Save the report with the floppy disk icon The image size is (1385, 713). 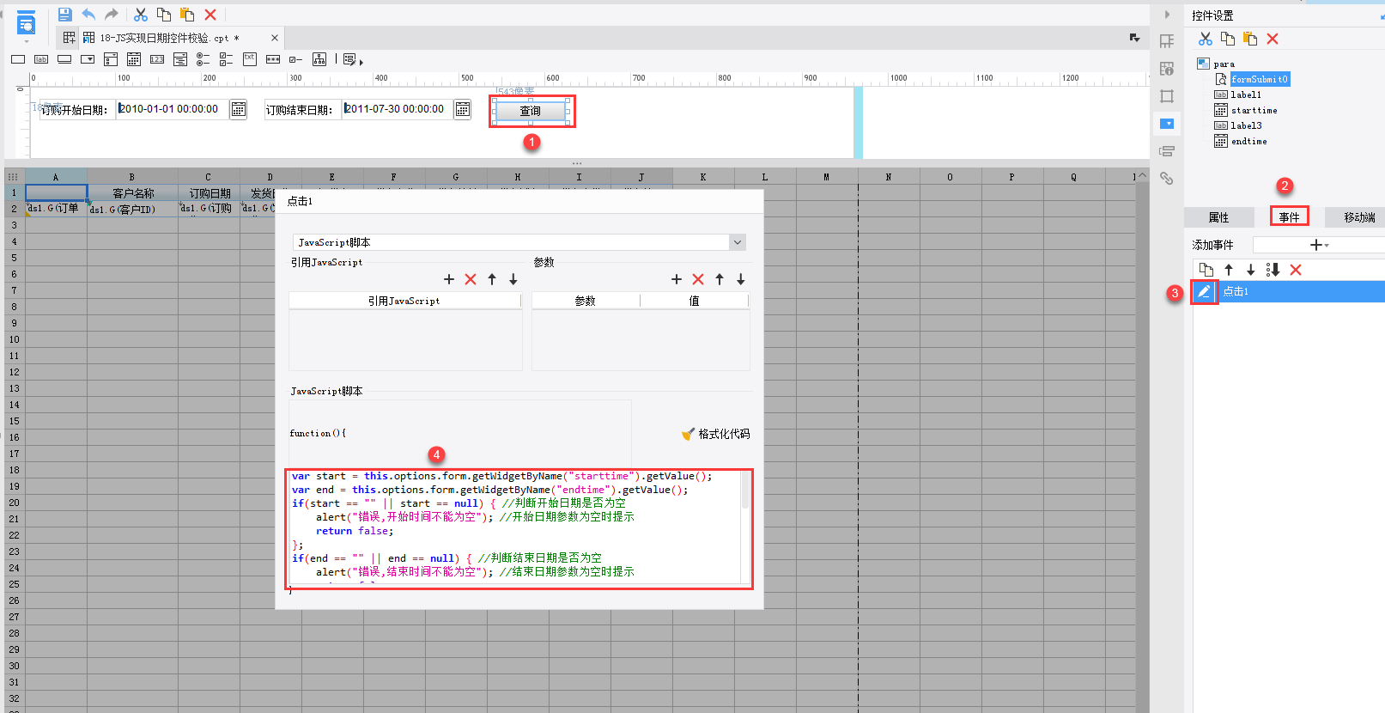click(64, 15)
